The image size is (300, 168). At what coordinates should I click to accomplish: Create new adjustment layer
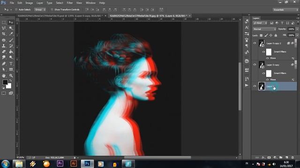pos(275,158)
